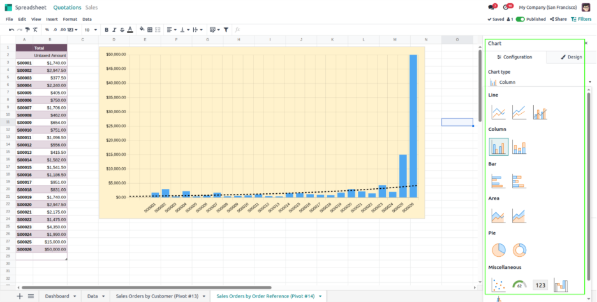Click the merge cells icon
This screenshot has width=597, height=302.
pyautogui.click(x=158, y=30)
